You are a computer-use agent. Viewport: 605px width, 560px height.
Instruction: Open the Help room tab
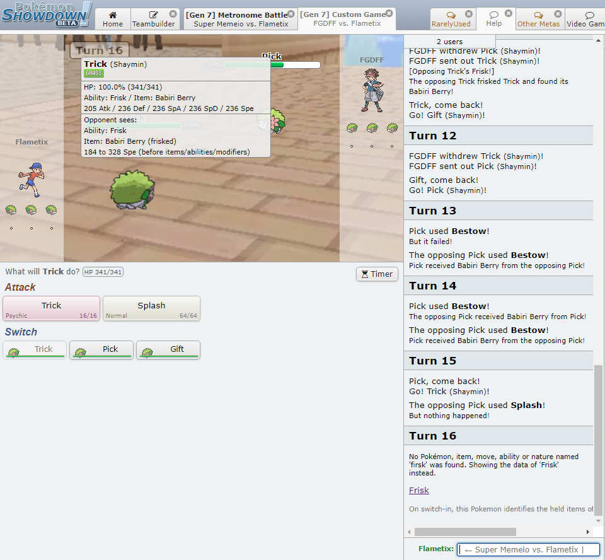(494, 18)
